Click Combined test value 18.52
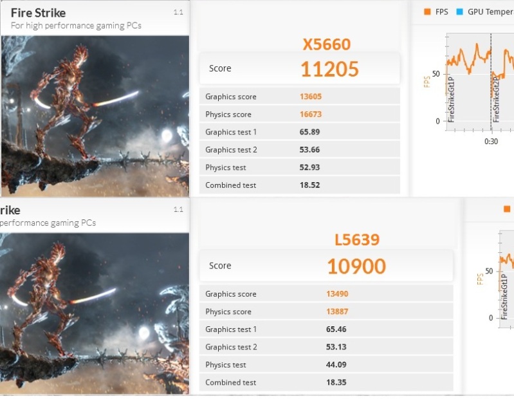The width and height of the screenshot is (514, 399). point(309,185)
